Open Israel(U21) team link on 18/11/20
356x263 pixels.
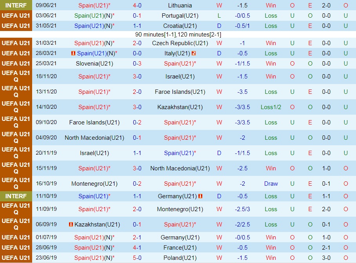180,77
